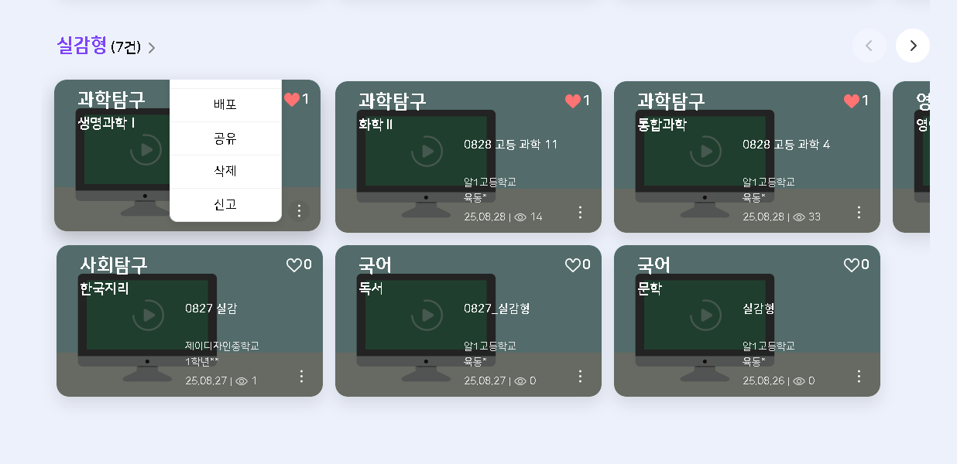Open the 실감형 section title link

[x=82, y=46]
